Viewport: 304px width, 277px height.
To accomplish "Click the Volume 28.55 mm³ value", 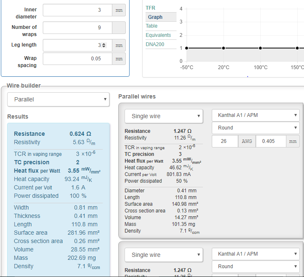I will click(85, 249).
